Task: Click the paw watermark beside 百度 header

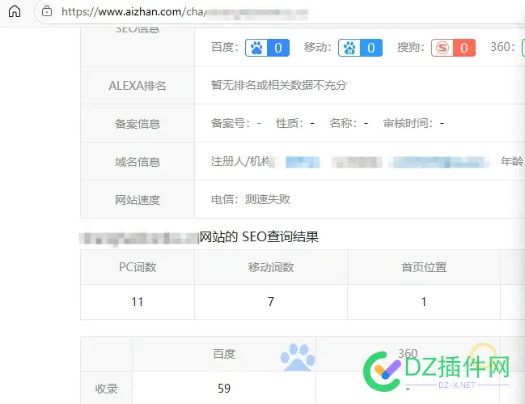Action: (297, 356)
